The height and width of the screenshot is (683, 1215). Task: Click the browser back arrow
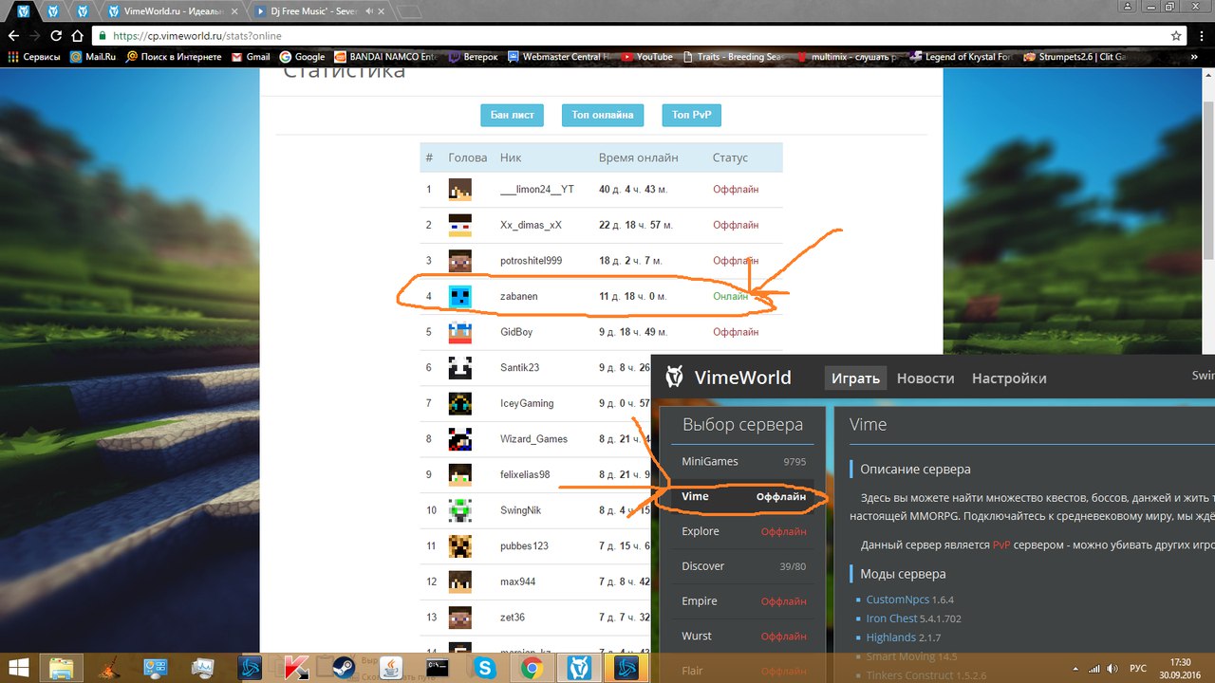[12, 35]
